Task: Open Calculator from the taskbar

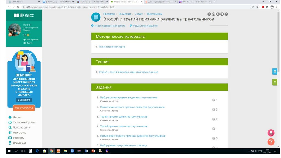Action: coord(30,151)
